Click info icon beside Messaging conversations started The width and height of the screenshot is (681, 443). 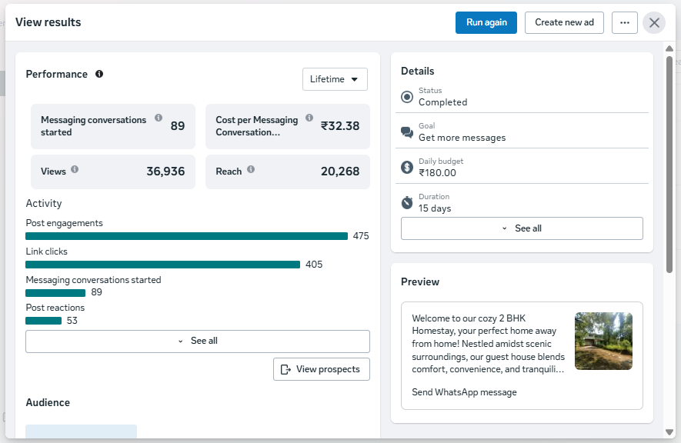(159, 118)
